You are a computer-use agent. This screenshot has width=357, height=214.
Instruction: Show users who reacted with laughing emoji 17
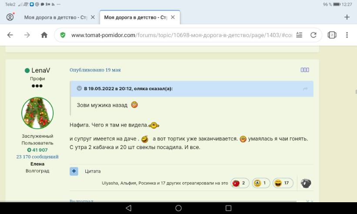click(x=283, y=183)
